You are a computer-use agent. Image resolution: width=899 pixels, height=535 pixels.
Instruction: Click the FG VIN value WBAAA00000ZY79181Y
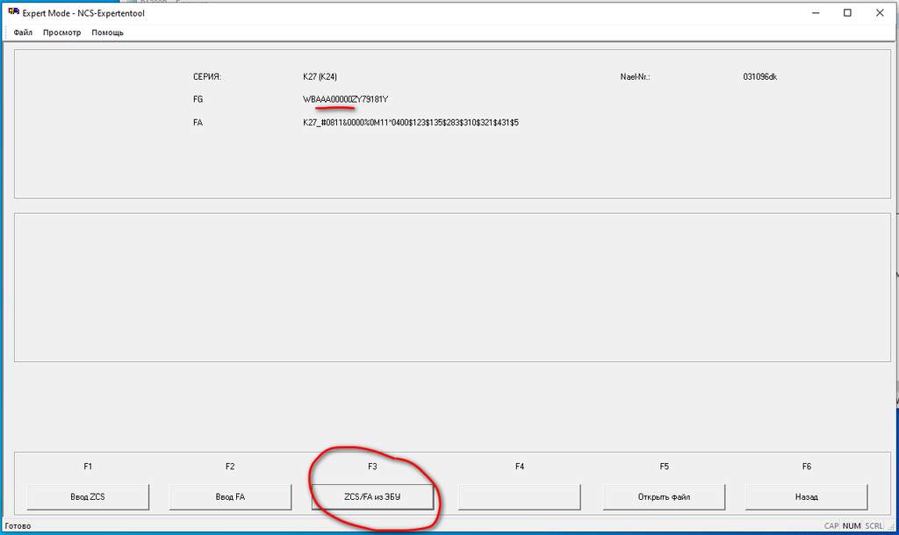click(345, 100)
